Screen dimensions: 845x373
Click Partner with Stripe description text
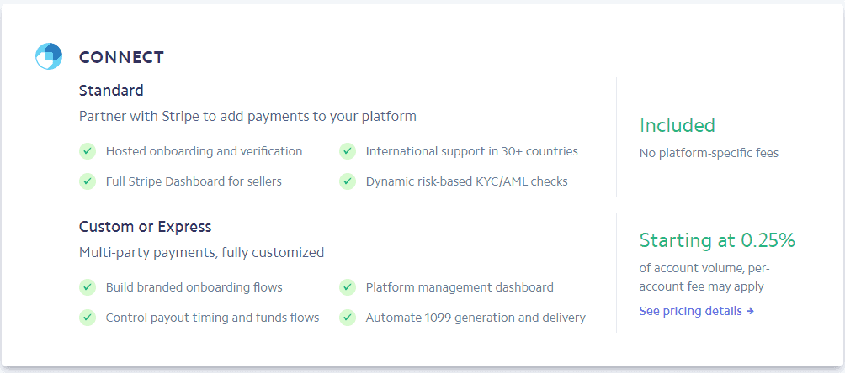(x=247, y=116)
